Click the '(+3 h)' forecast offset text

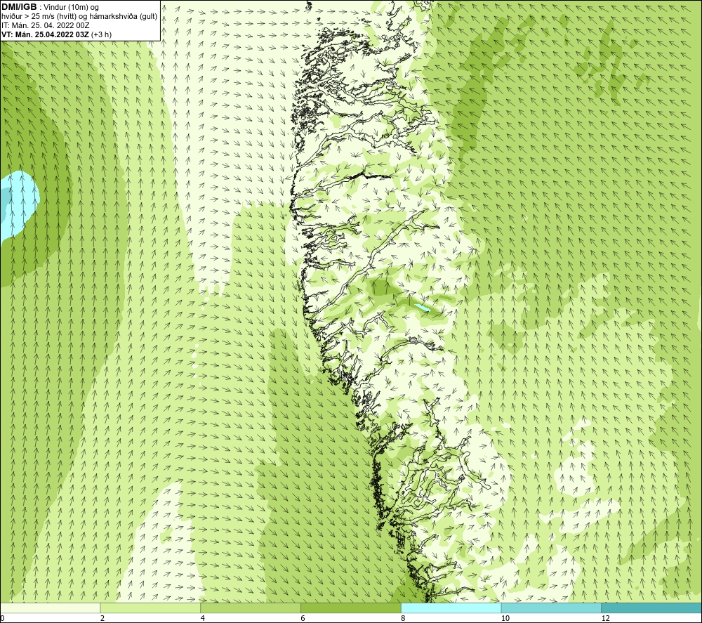coord(101,34)
